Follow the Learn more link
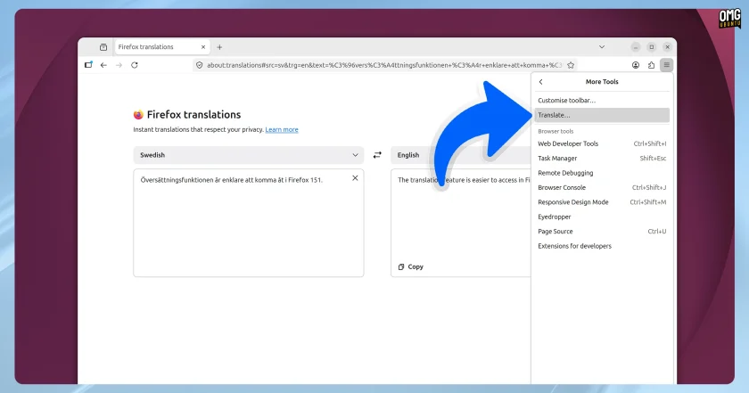The image size is (749, 393). [282, 129]
